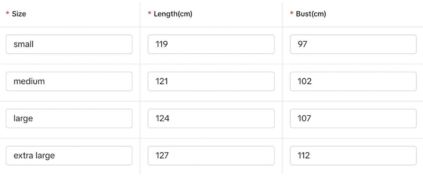The image size is (423, 185).
Task: Focus the Bust field showing 102
Action: coord(353,81)
